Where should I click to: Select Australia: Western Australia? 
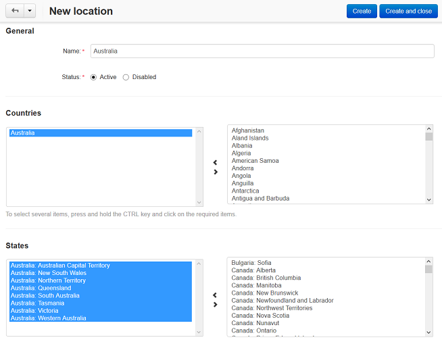click(x=101, y=318)
